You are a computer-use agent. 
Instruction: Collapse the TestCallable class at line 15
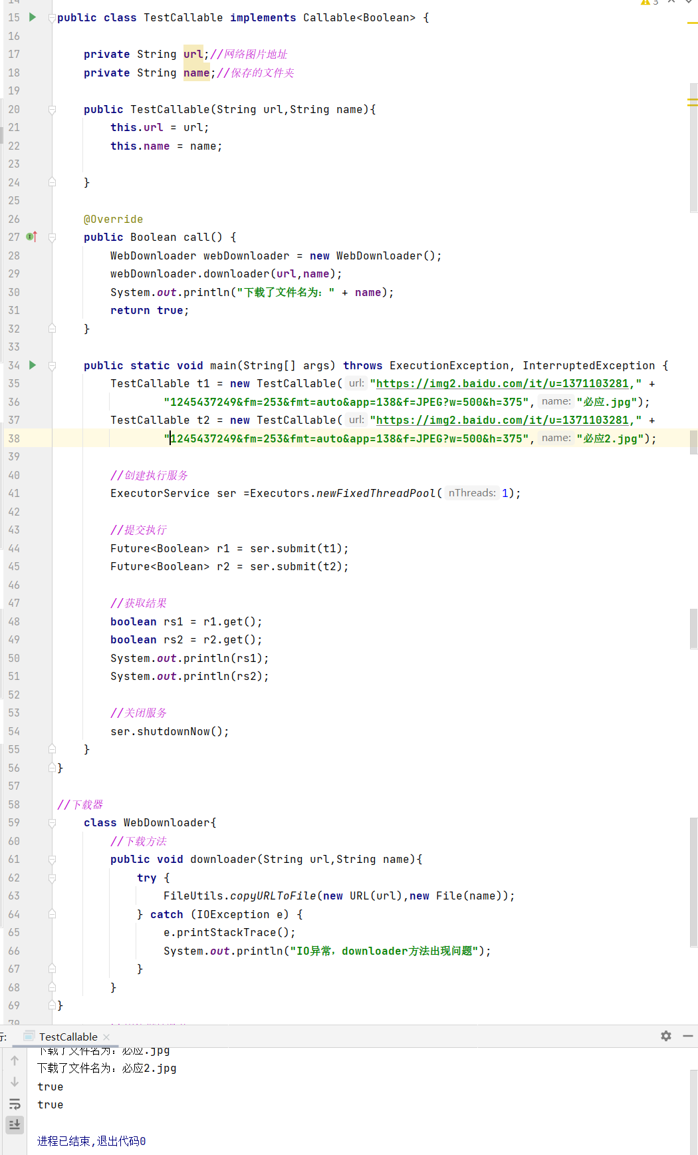click(x=52, y=18)
